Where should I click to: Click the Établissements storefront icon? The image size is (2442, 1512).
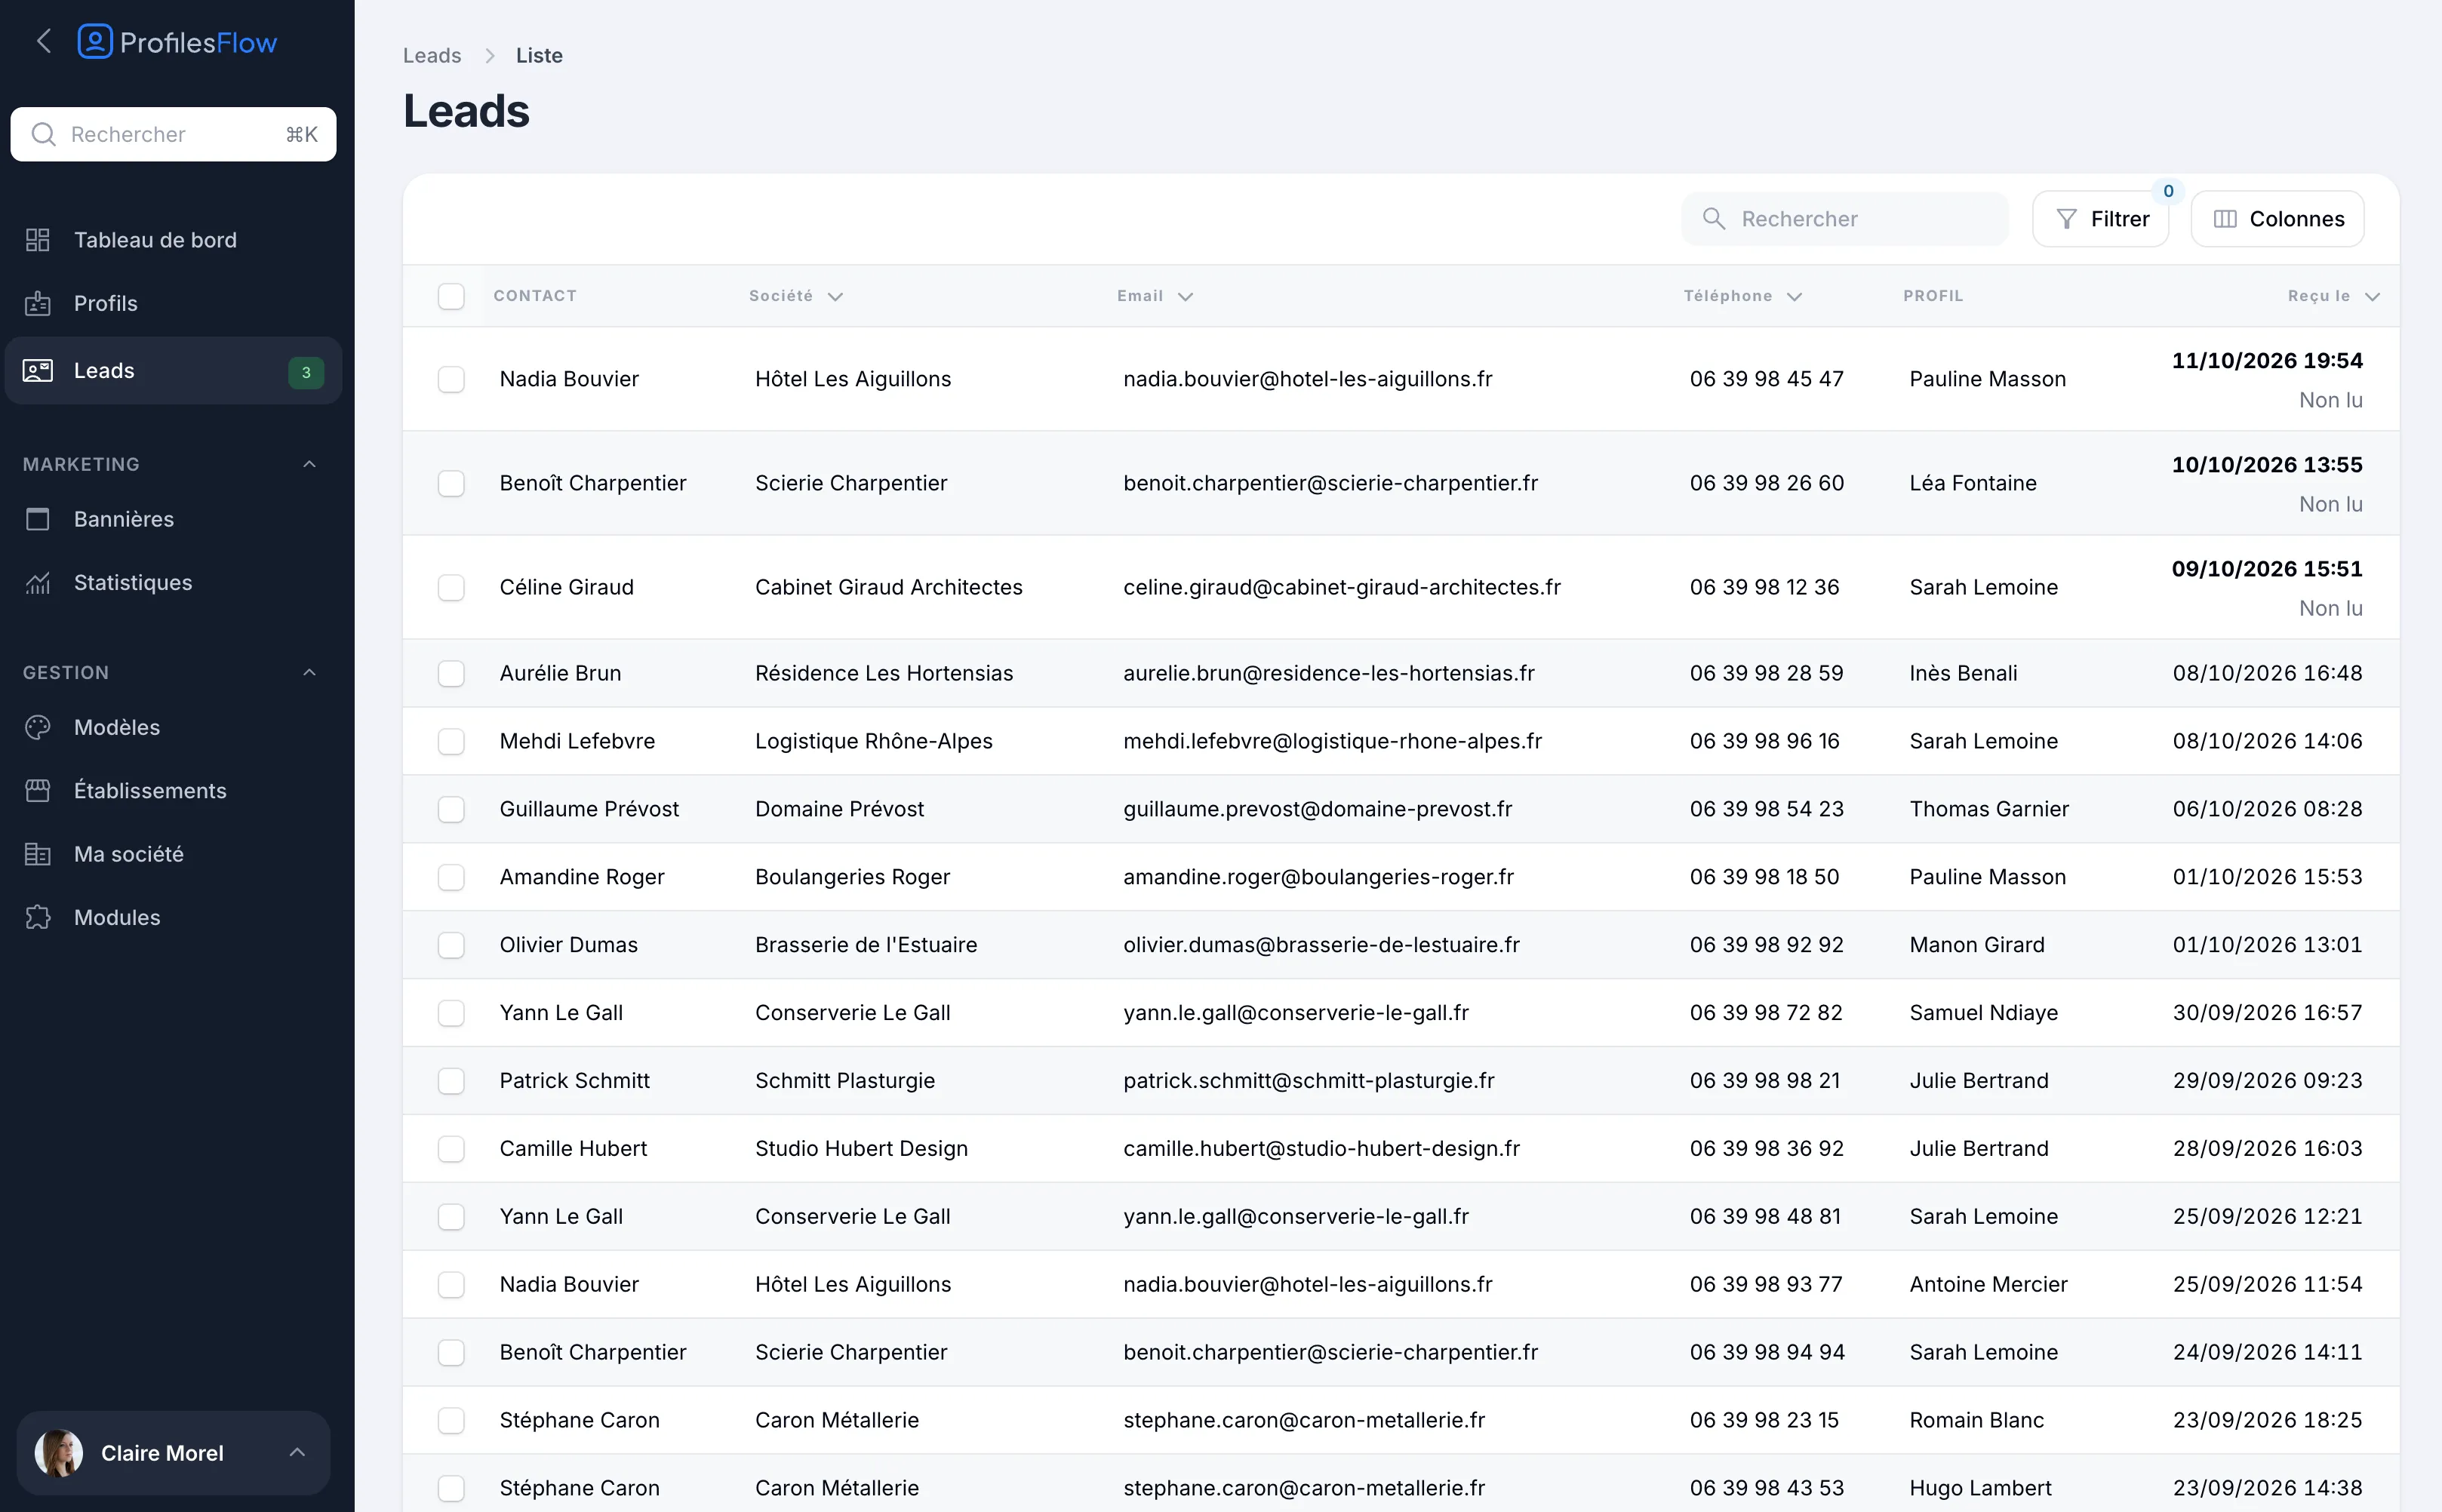(38, 790)
